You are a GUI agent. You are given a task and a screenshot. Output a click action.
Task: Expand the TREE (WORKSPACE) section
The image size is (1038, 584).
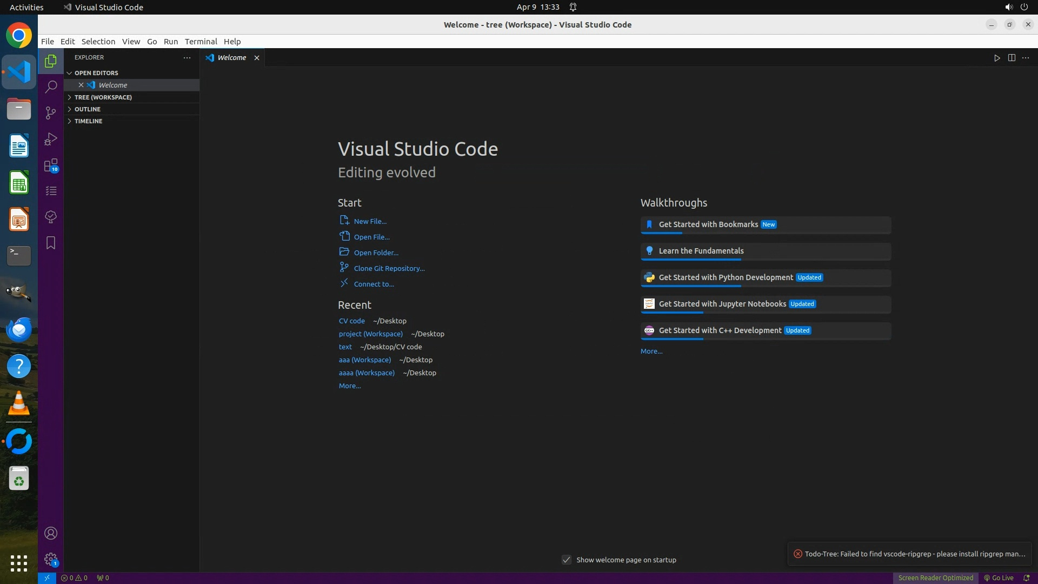103,97
